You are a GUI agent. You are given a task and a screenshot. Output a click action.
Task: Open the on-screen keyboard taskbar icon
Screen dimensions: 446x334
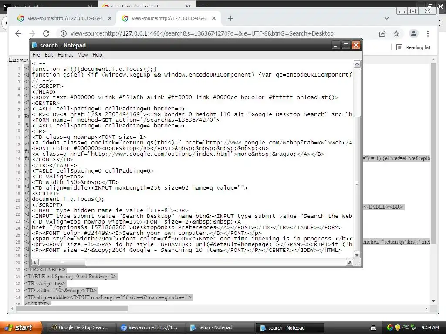(x=374, y=328)
